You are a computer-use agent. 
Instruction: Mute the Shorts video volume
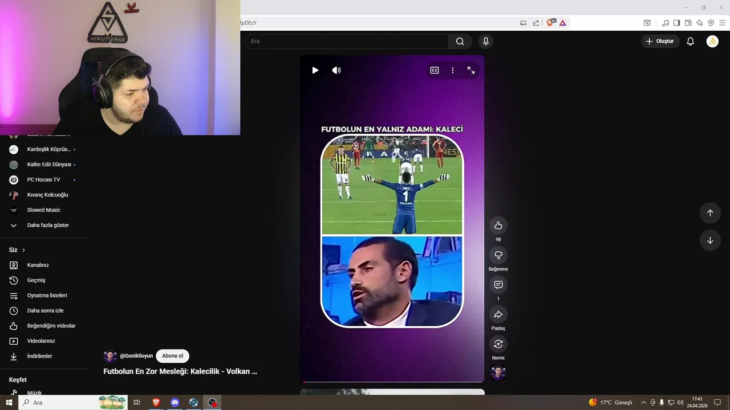[336, 70]
